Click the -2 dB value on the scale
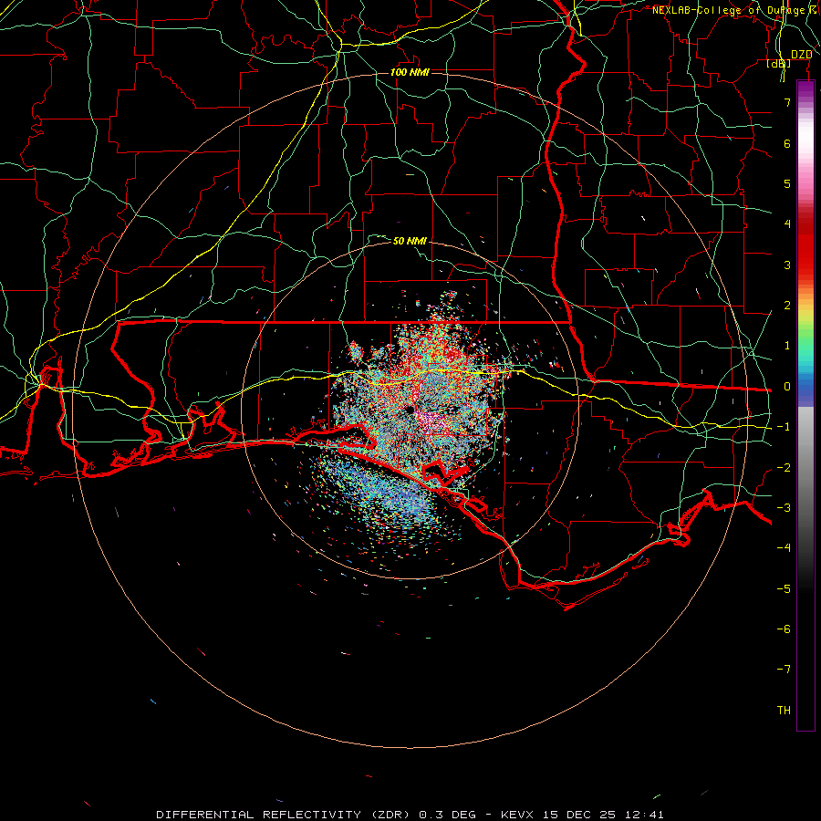821x821 pixels. (x=784, y=468)
